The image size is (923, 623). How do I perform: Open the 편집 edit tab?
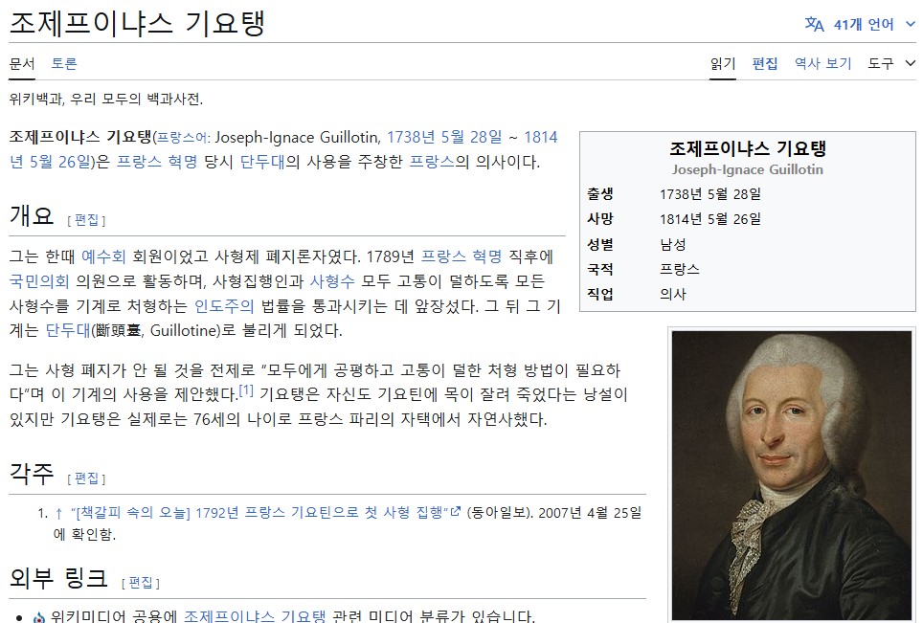click(765, 63)
